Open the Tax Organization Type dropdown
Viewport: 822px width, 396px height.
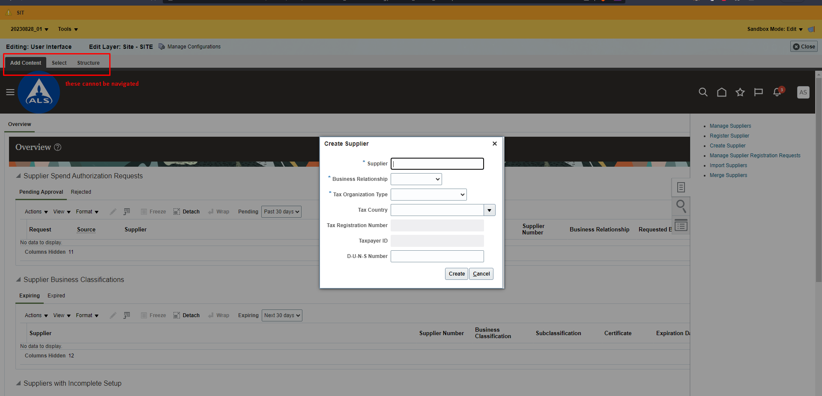(428, 194)
